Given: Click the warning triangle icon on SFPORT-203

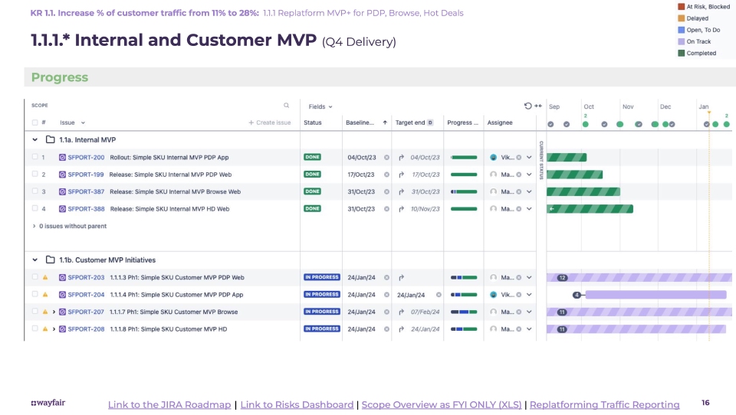Looking at the screenshot, I should coord(45,277).
